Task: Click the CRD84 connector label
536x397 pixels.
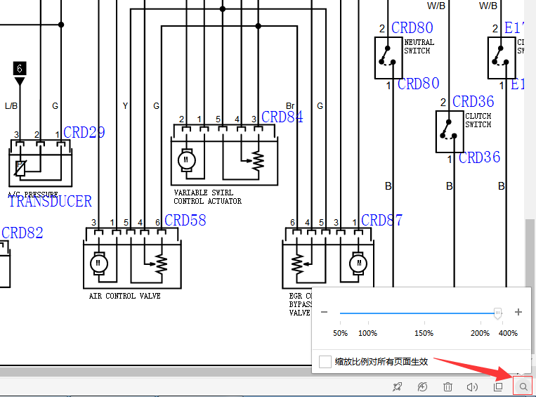Action: pos(282,117)
